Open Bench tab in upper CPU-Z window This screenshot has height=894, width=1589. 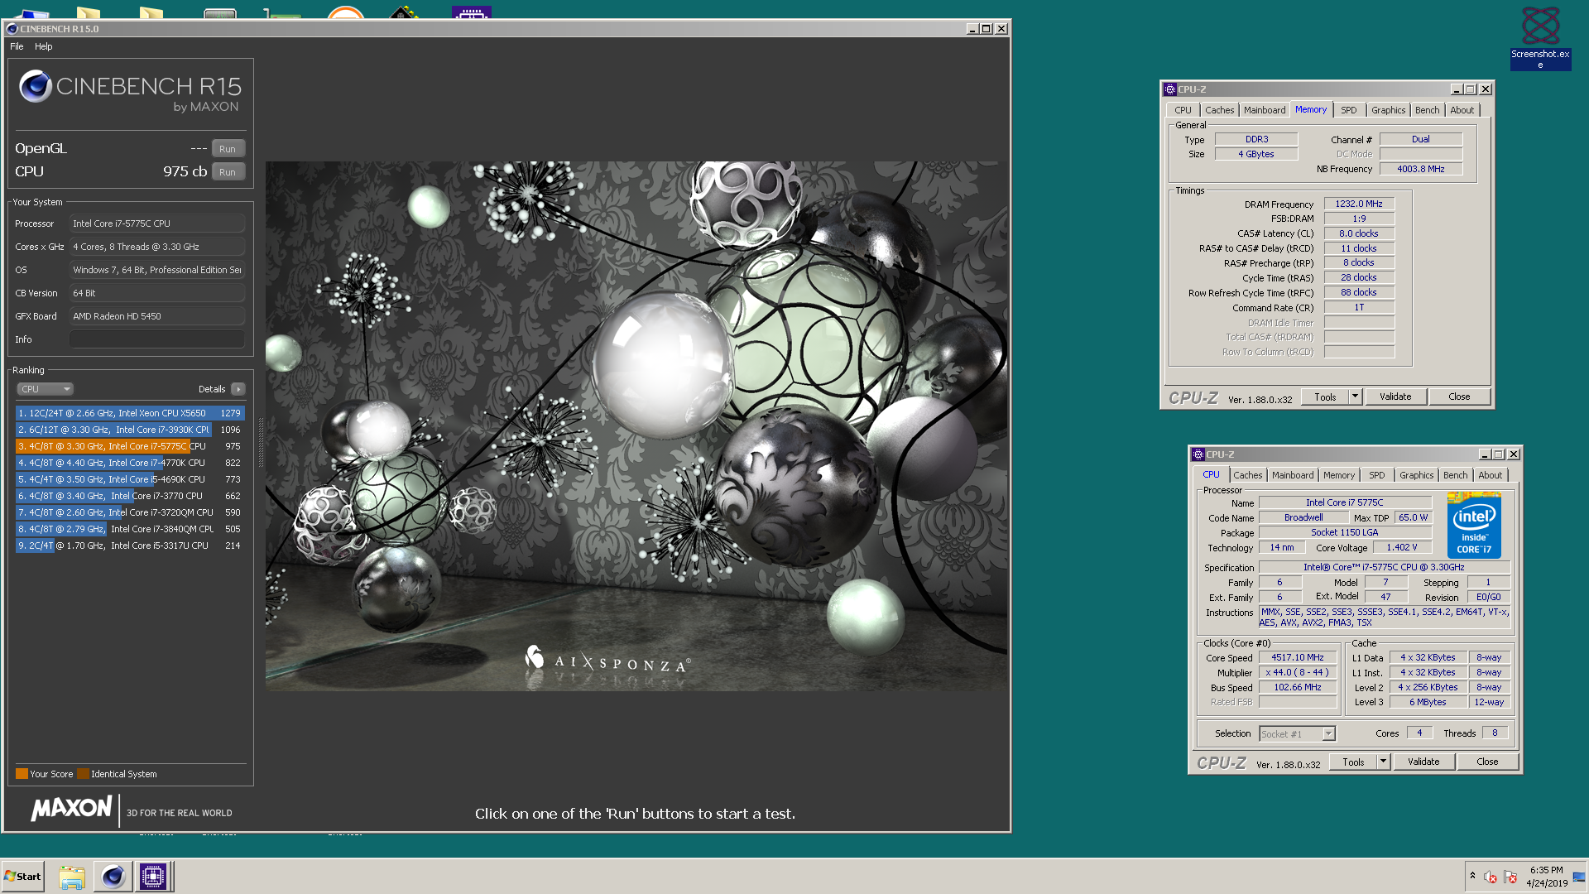[1427, 110]
